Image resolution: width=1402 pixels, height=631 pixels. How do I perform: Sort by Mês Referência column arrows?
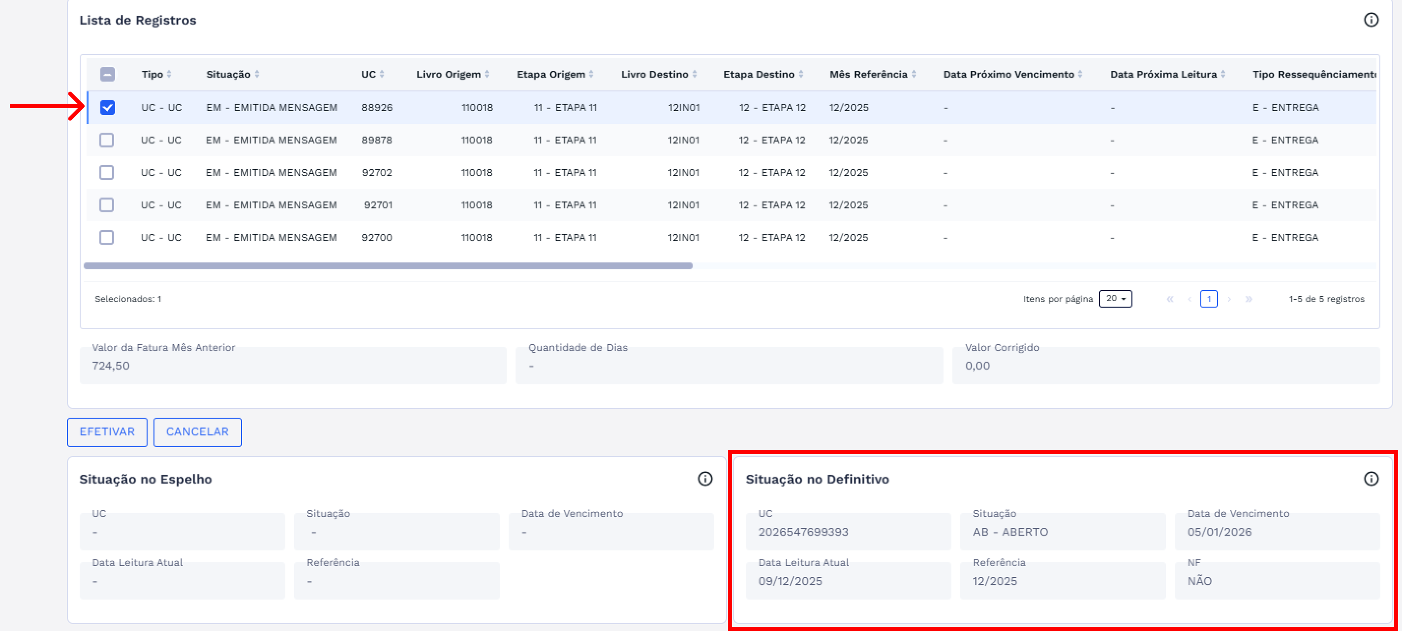[914, 74]
